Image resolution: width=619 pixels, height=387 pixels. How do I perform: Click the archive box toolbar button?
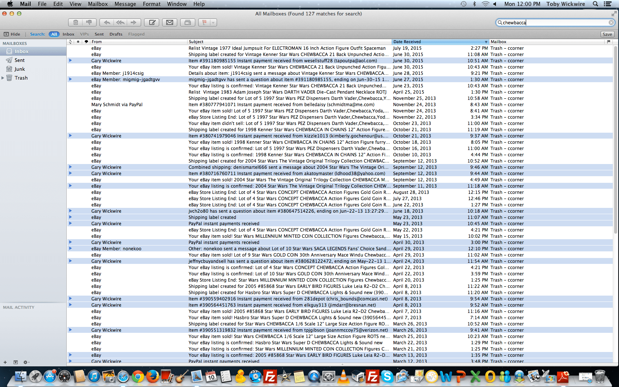188,22
